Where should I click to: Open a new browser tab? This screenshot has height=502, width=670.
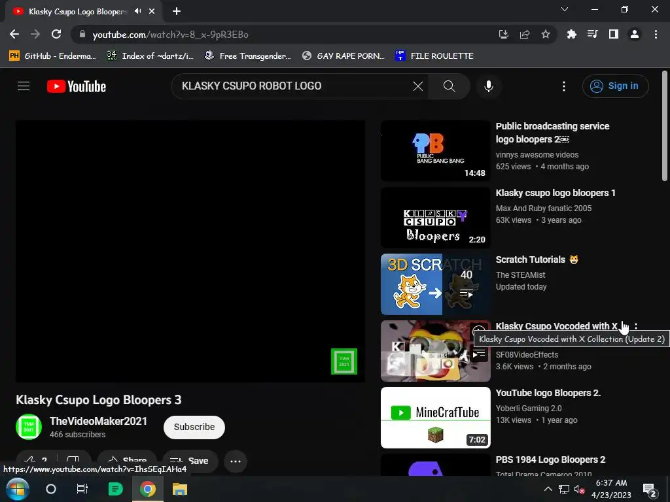177,12
